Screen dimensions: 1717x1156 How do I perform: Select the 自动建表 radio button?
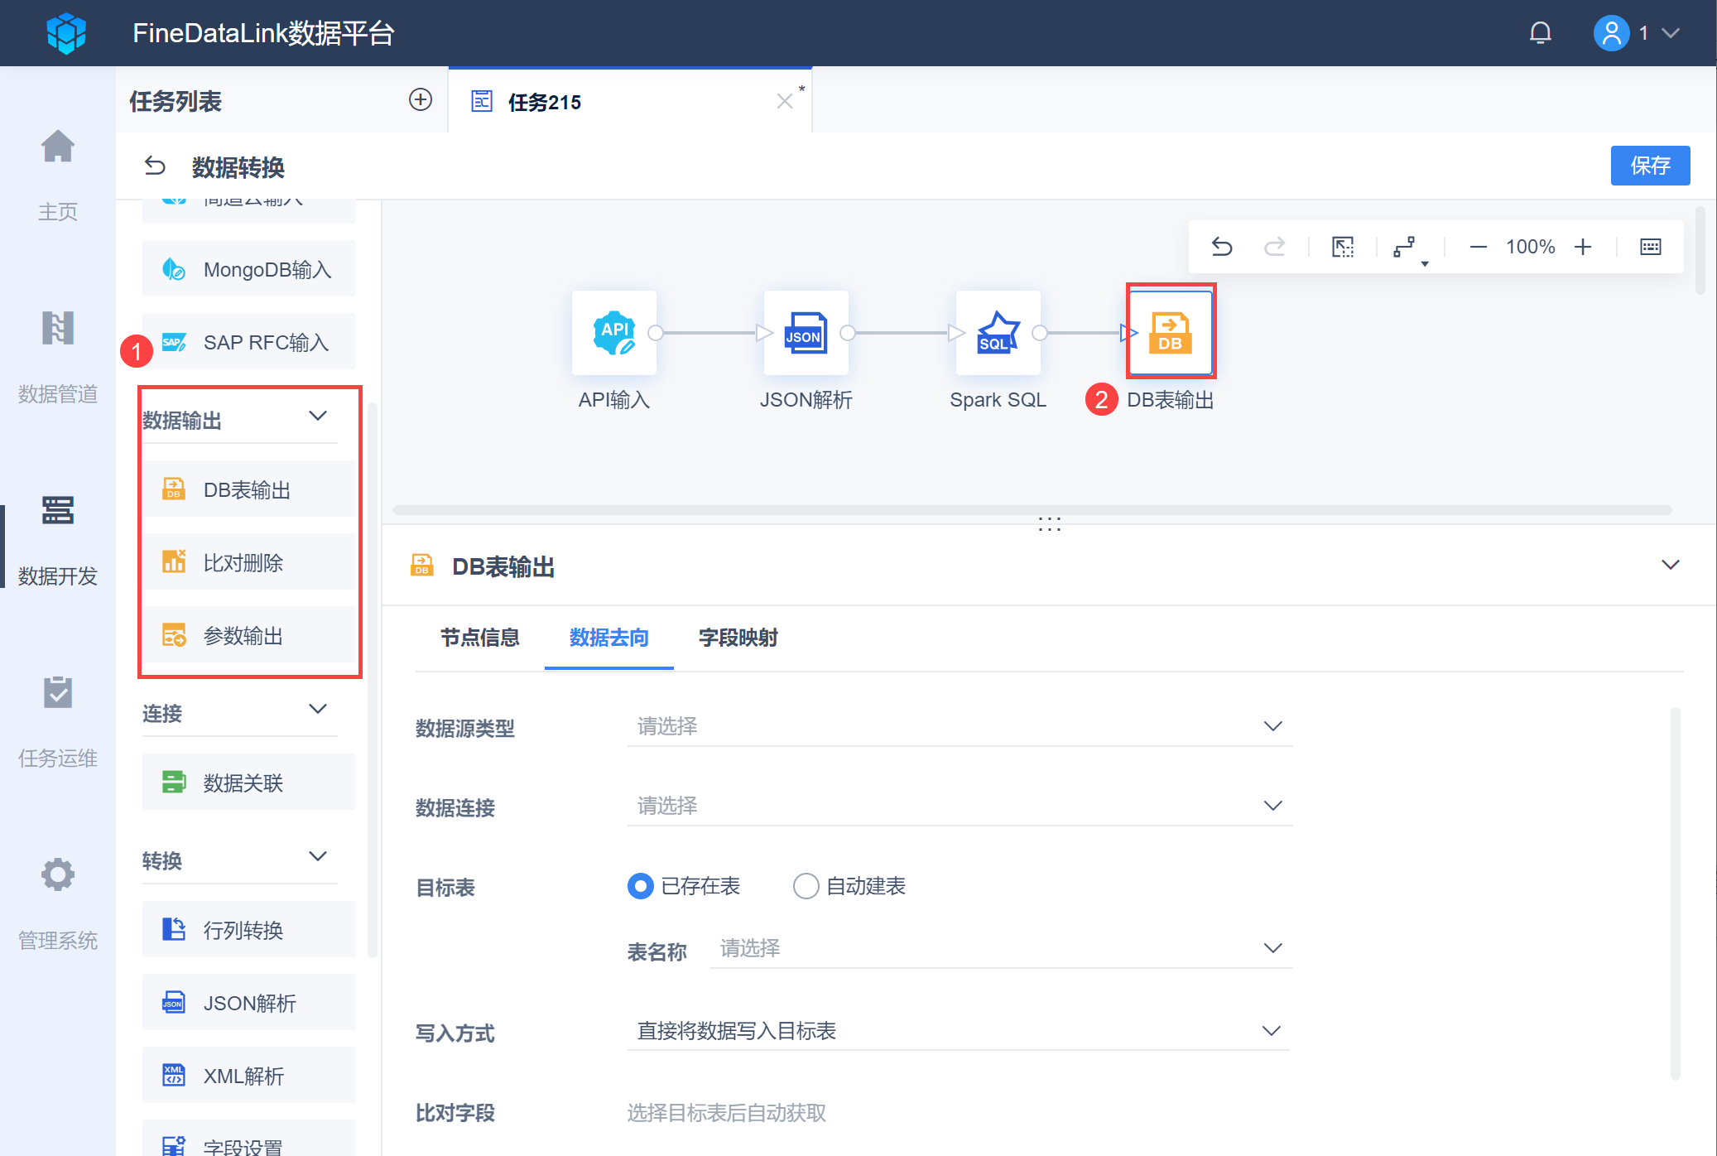tap(806, 886)
